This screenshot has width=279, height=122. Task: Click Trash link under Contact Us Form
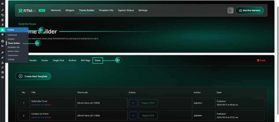(48, 117)
